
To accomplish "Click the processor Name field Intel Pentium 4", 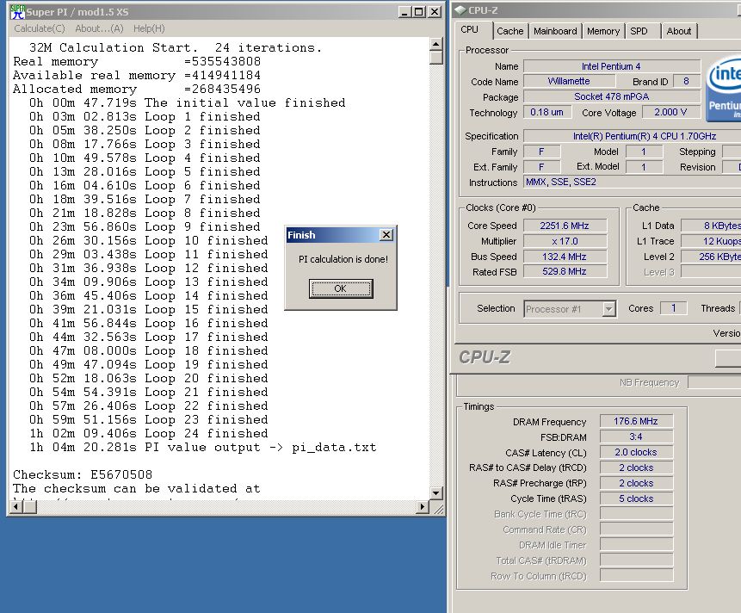I will [612, 66].
